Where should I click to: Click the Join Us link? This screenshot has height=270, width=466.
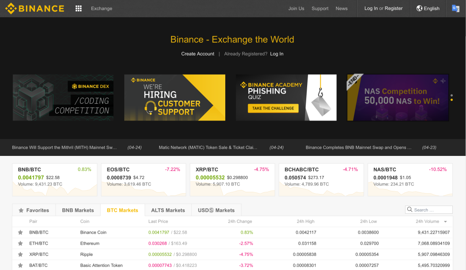[296, 9]
